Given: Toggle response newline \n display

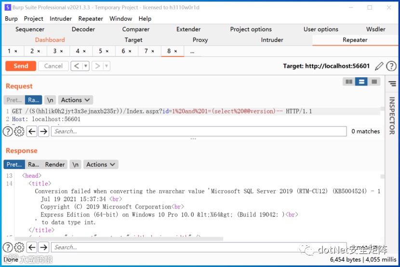Looking at the screenshot, I should click(x=75, y=165).
